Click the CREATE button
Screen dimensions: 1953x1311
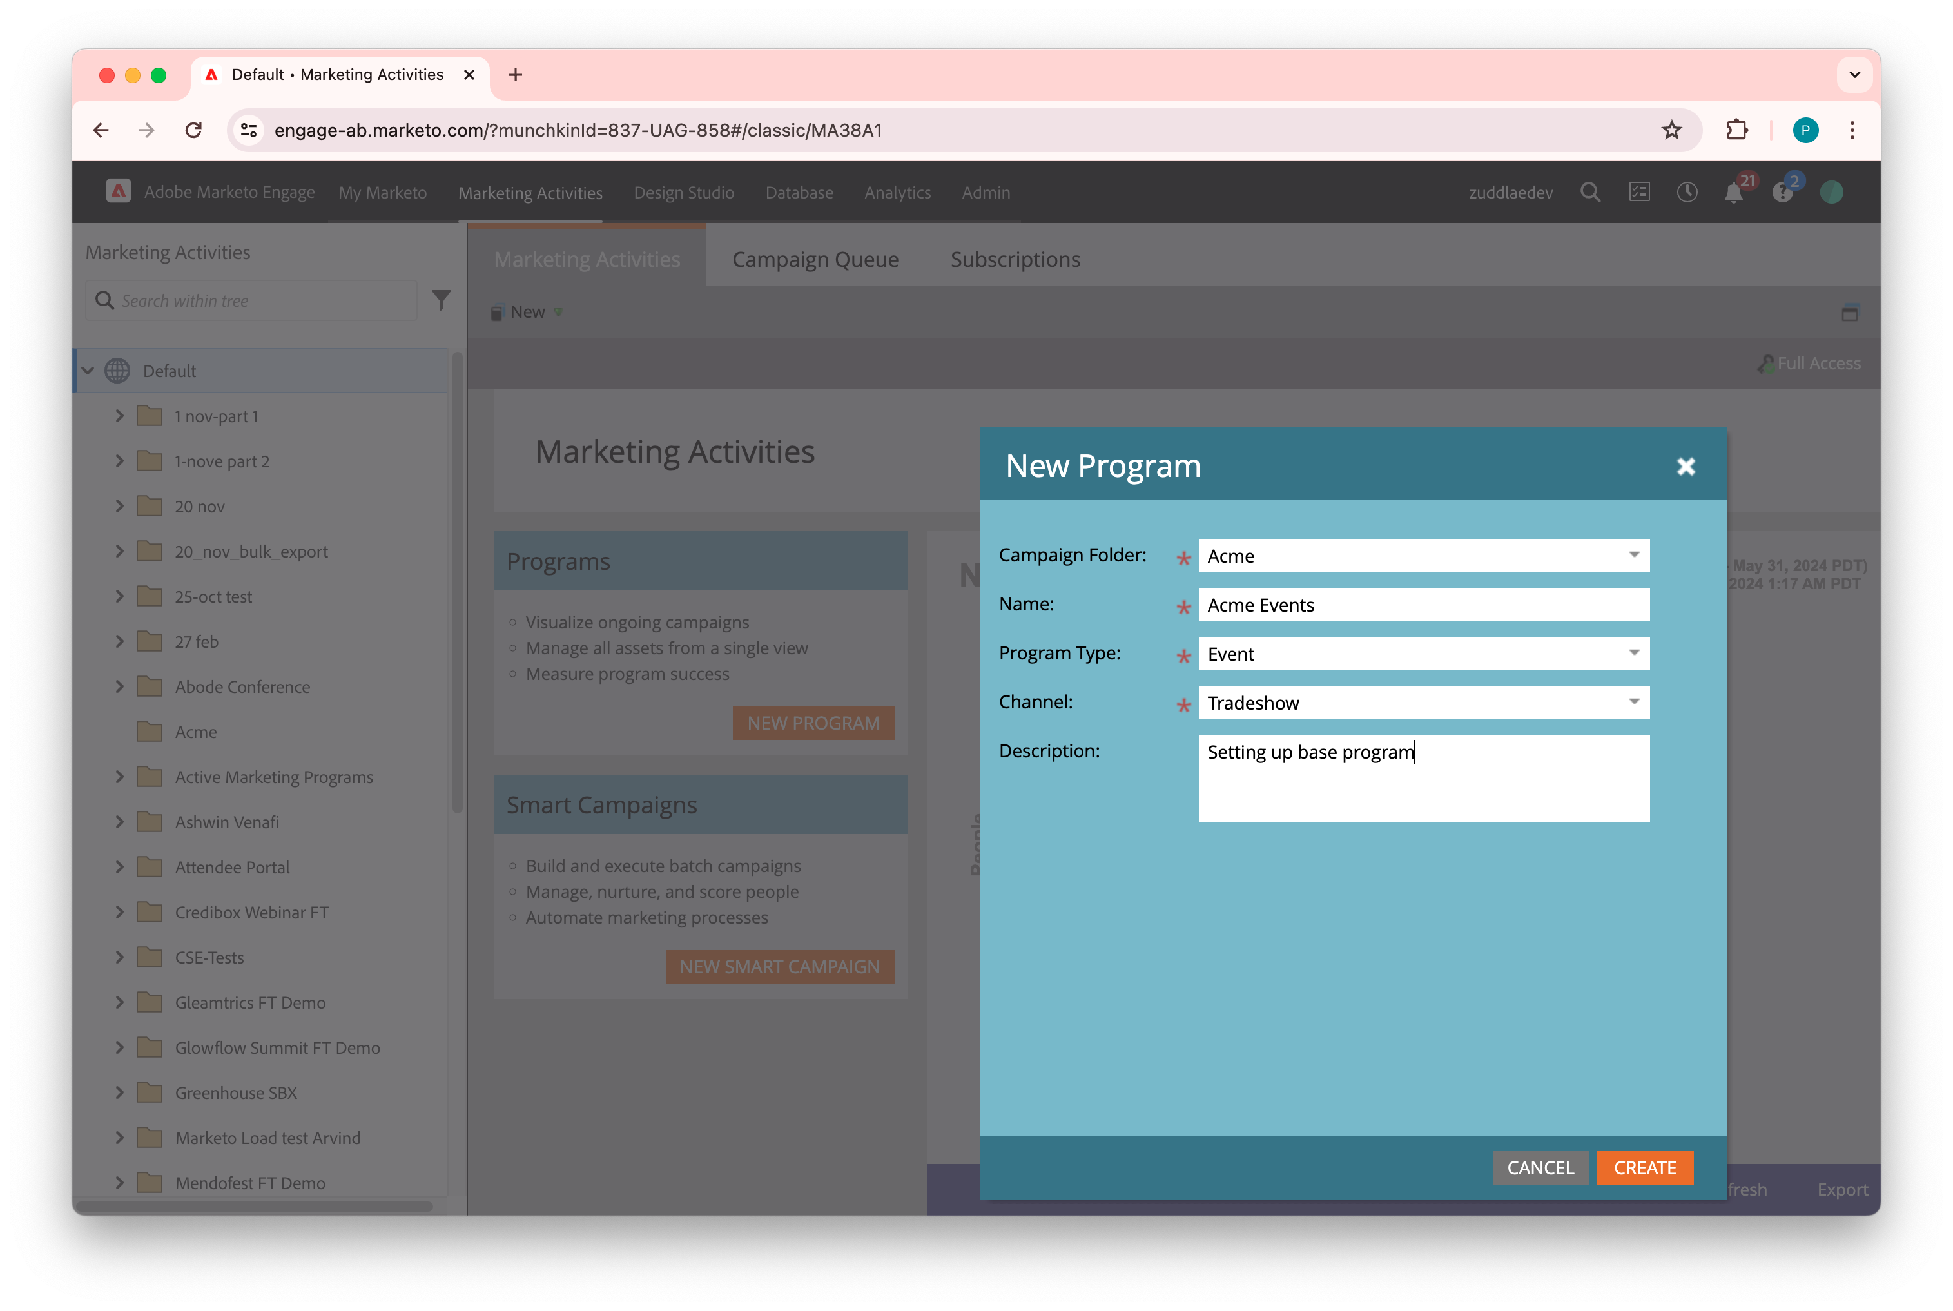(1644, 1167)
